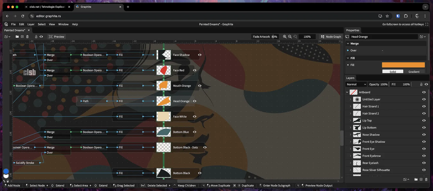Collapse the Merge section in Properties

click(x=348, y=44)
